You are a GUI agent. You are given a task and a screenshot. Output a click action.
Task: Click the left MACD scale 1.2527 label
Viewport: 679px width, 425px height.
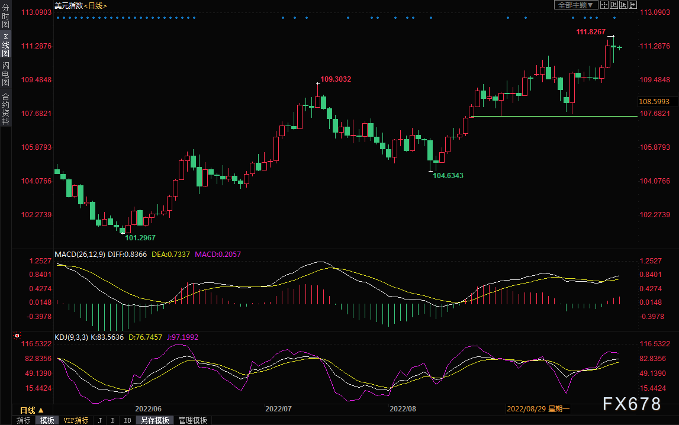[40, 261]
